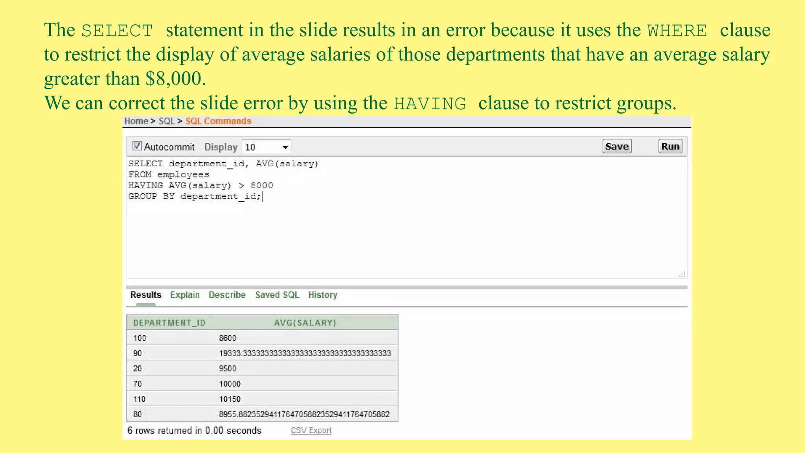Select department 70 cell
805x453 pixels.
click(x=138, y=384)
